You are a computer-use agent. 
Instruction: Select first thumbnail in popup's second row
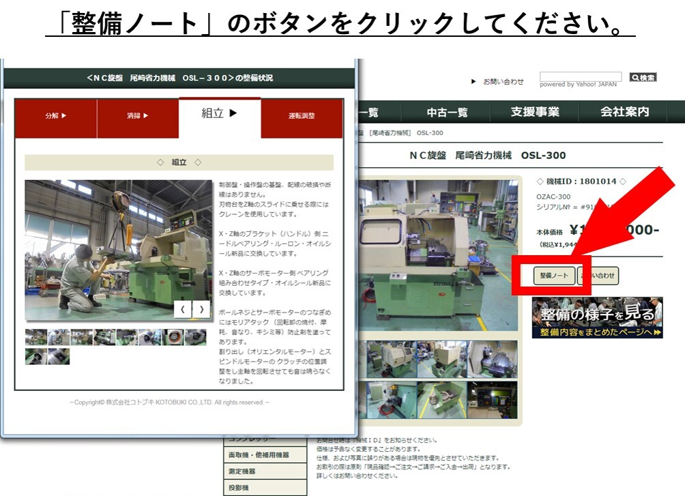36,356
